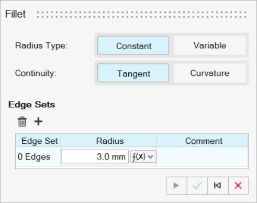Cancel the fillet with red X
This screenshot has width=257, height=203.
238,186
